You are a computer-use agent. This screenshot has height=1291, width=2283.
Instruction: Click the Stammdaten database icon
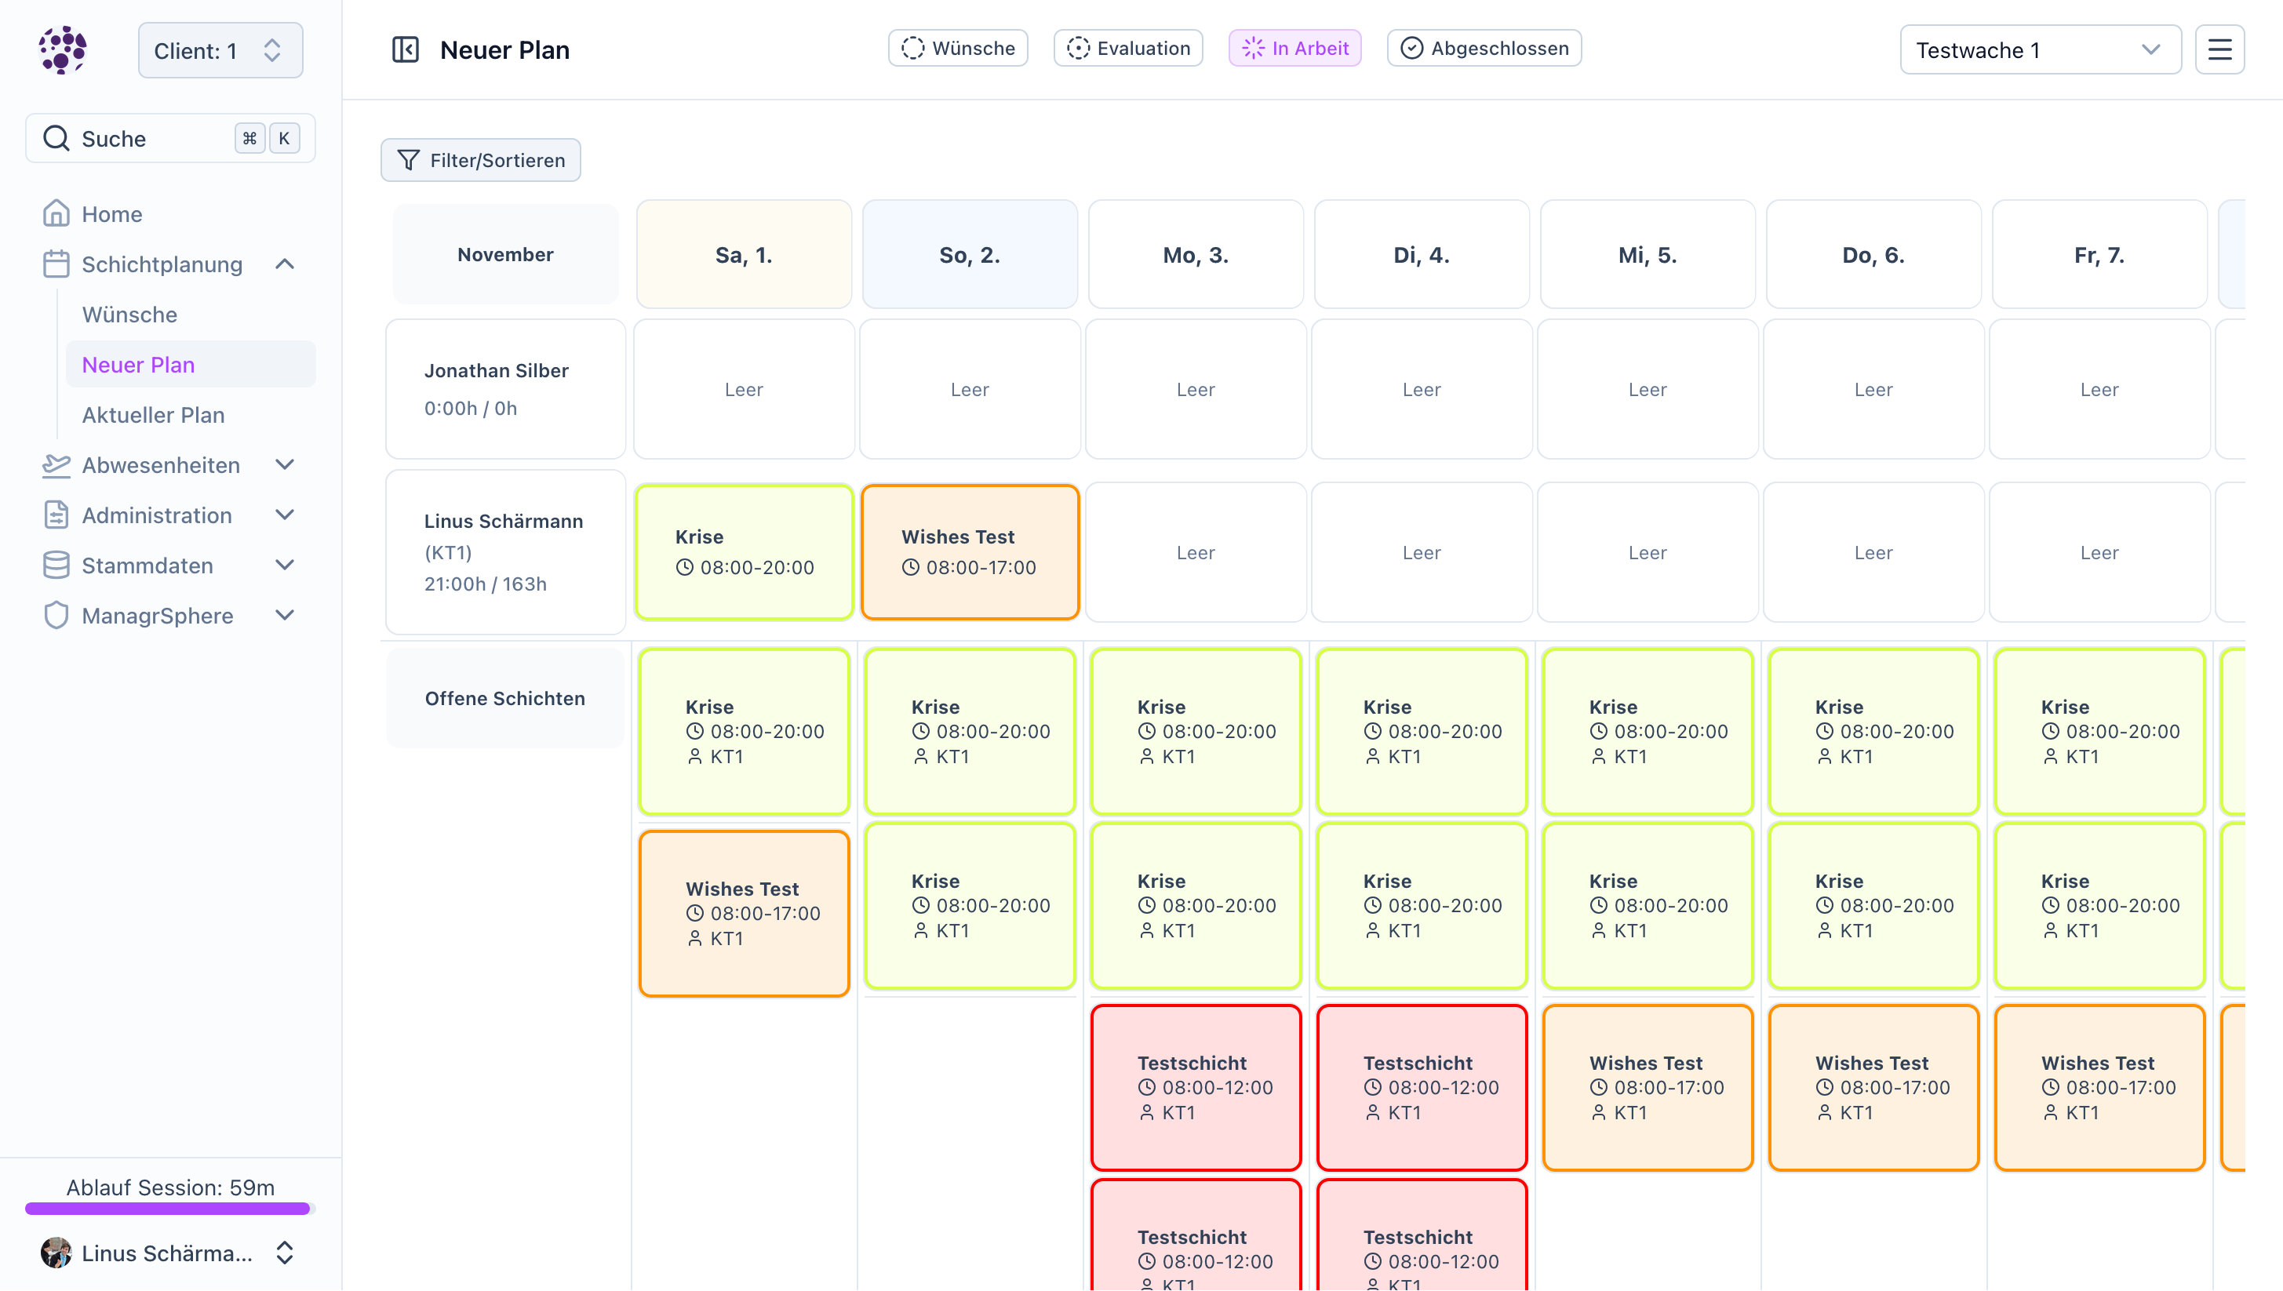[56, 565]
